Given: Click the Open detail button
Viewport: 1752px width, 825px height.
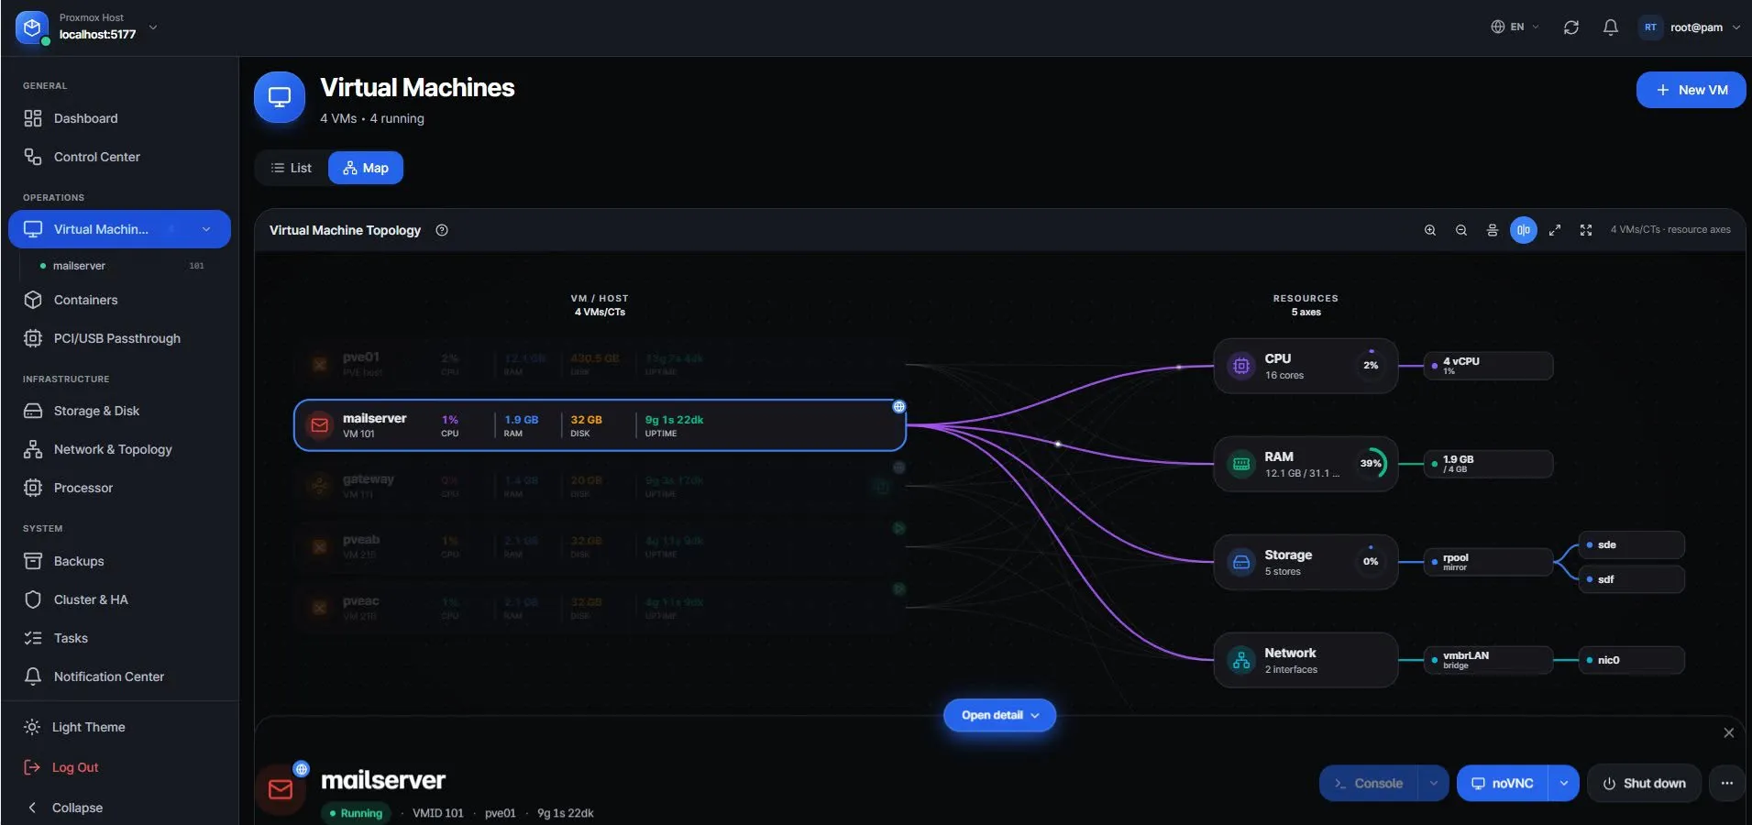Looking at the screenshot, I should 999,715.
